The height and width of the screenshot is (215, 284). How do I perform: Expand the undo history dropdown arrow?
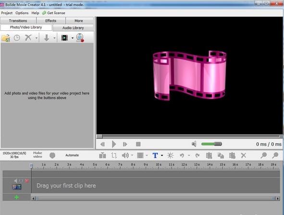[189, 155]
